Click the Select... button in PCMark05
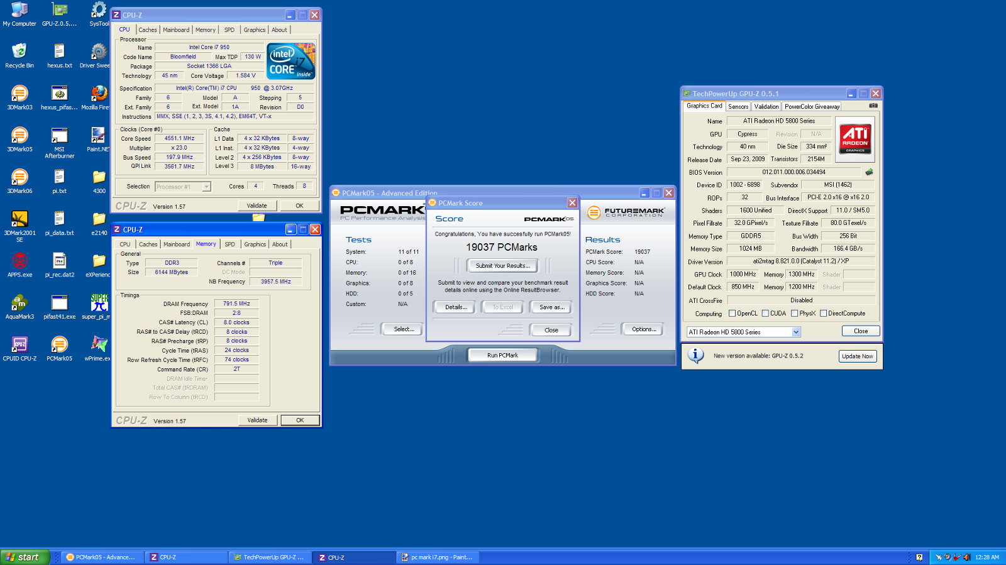Image resolution: width=1006 pixels, height=565 pixels. click(x=404, y=329)
